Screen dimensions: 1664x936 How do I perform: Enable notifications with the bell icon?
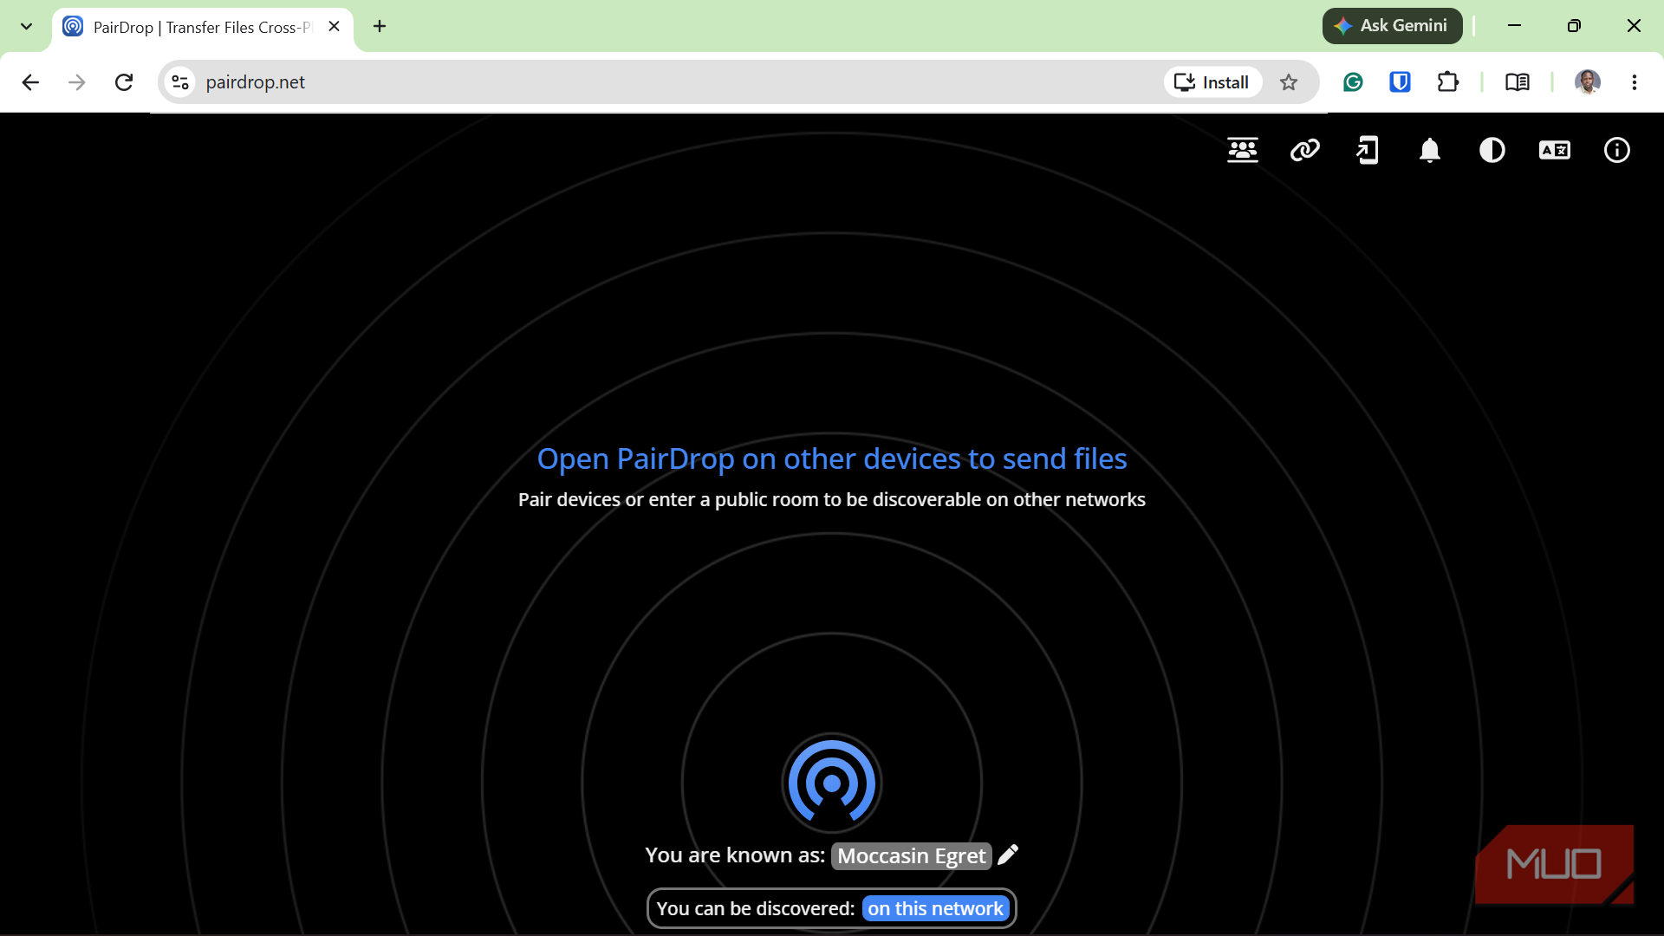(1430, 151)
